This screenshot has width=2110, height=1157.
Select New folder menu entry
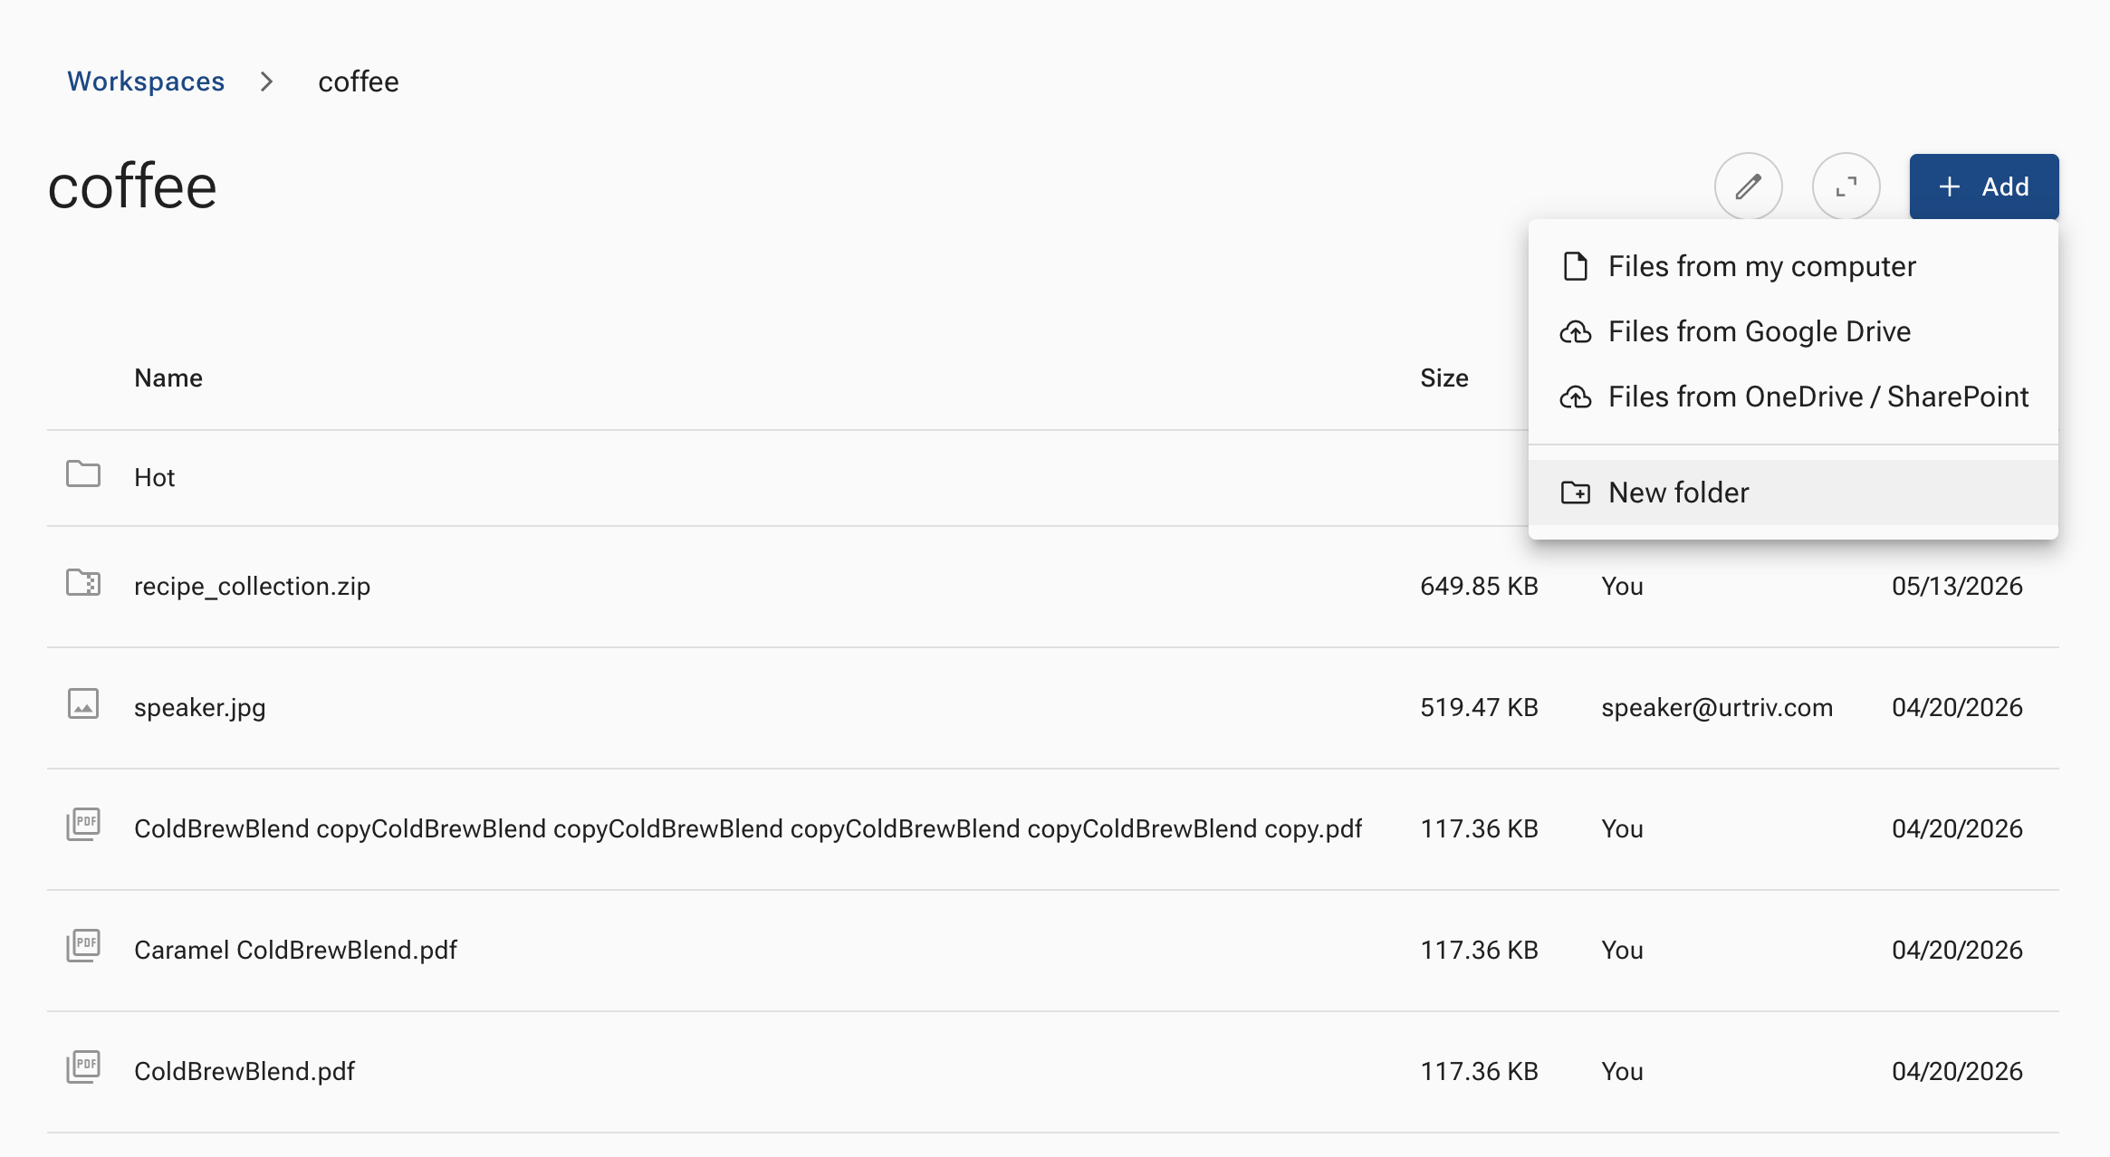tap(1793, 492)
